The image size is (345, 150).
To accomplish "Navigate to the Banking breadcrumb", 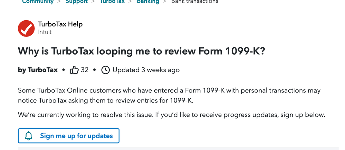I will [x=148, y=1].
